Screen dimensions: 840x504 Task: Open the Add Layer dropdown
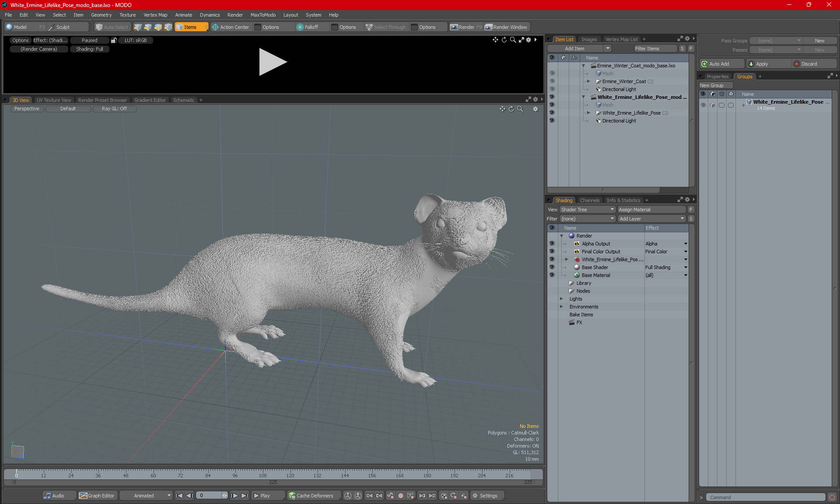[x=651, y=219]
